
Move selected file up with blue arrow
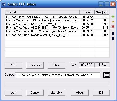(x=113, y=33)
